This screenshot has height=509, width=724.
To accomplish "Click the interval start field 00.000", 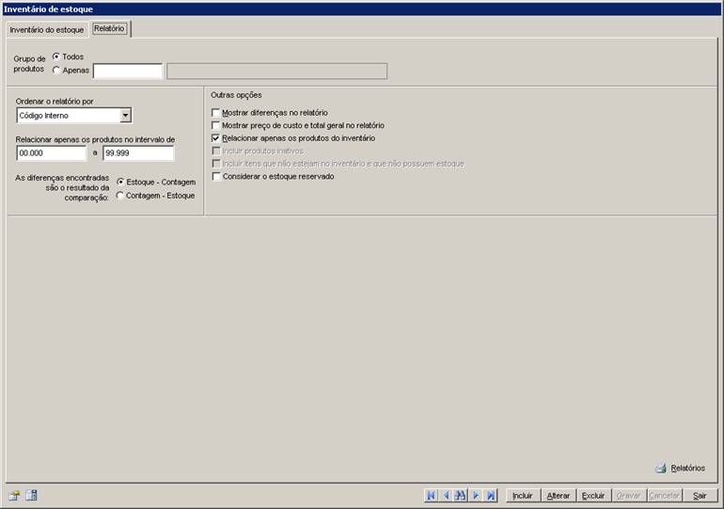I will point(52,153).
